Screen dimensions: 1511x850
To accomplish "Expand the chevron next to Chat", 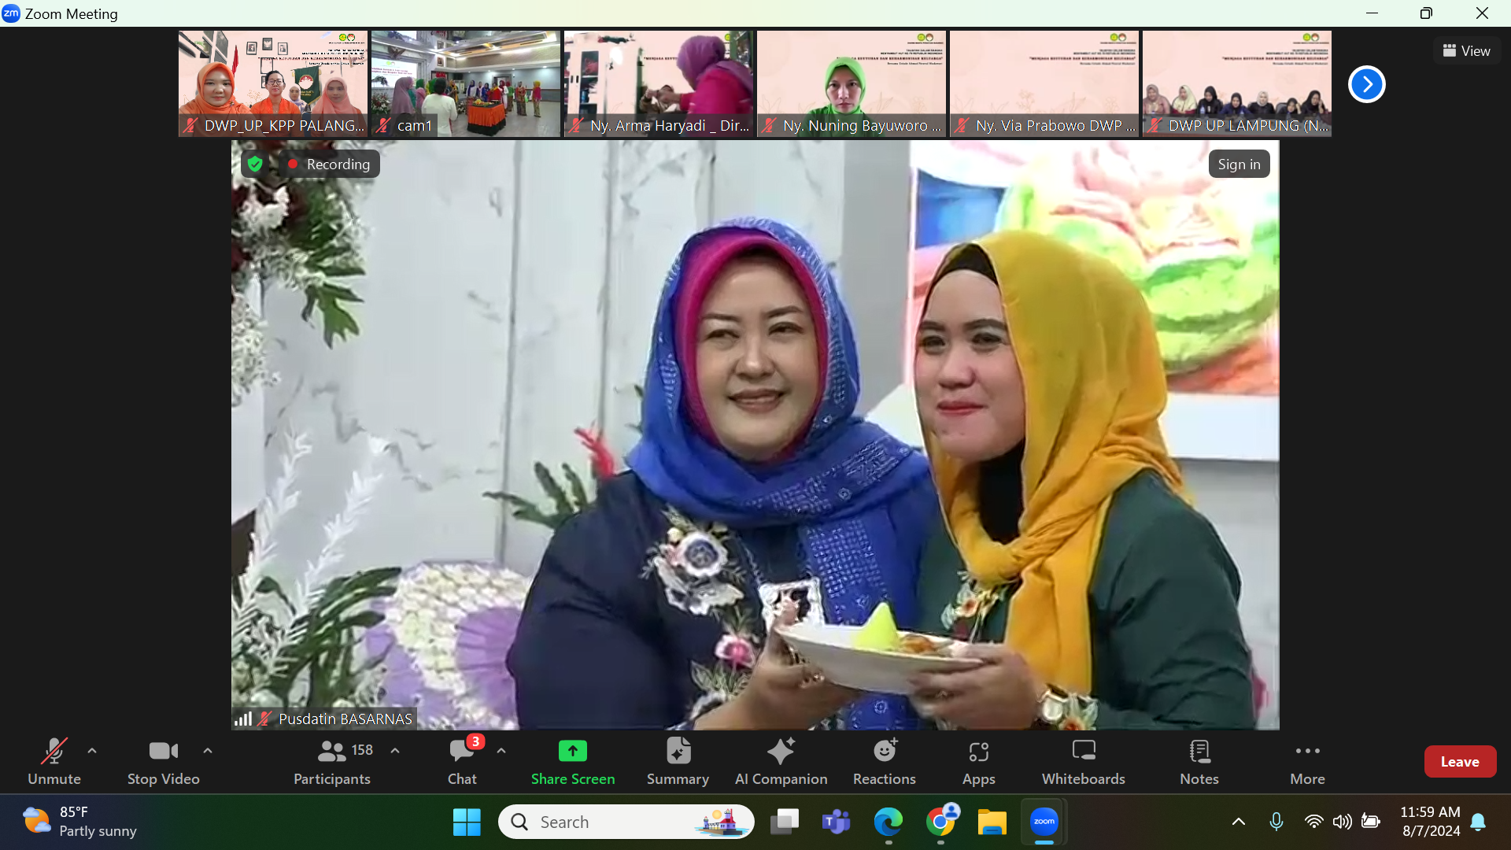I will 501,751.
